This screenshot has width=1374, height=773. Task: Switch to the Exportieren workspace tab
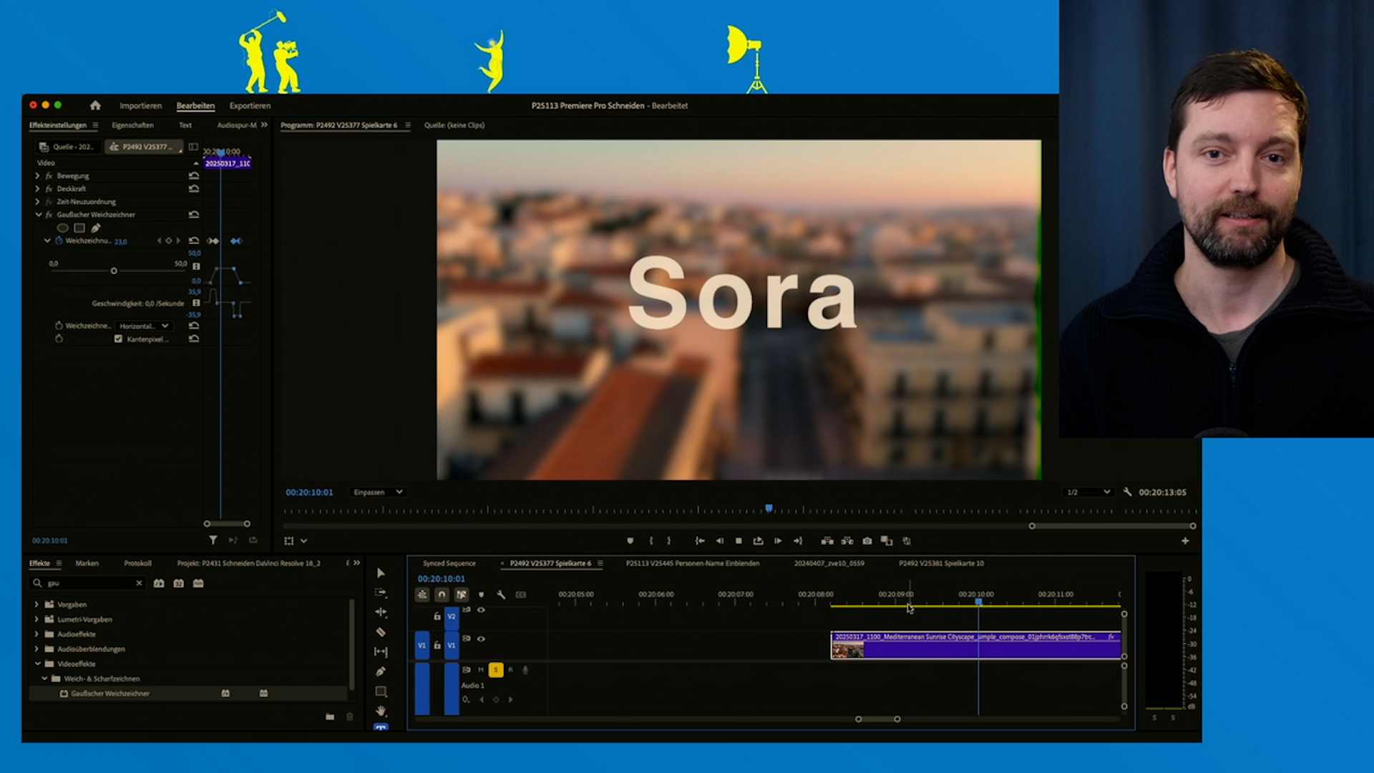point(250,106)
